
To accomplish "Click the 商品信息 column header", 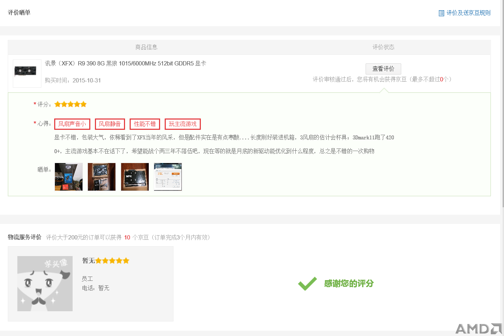I will click(146, 47).
